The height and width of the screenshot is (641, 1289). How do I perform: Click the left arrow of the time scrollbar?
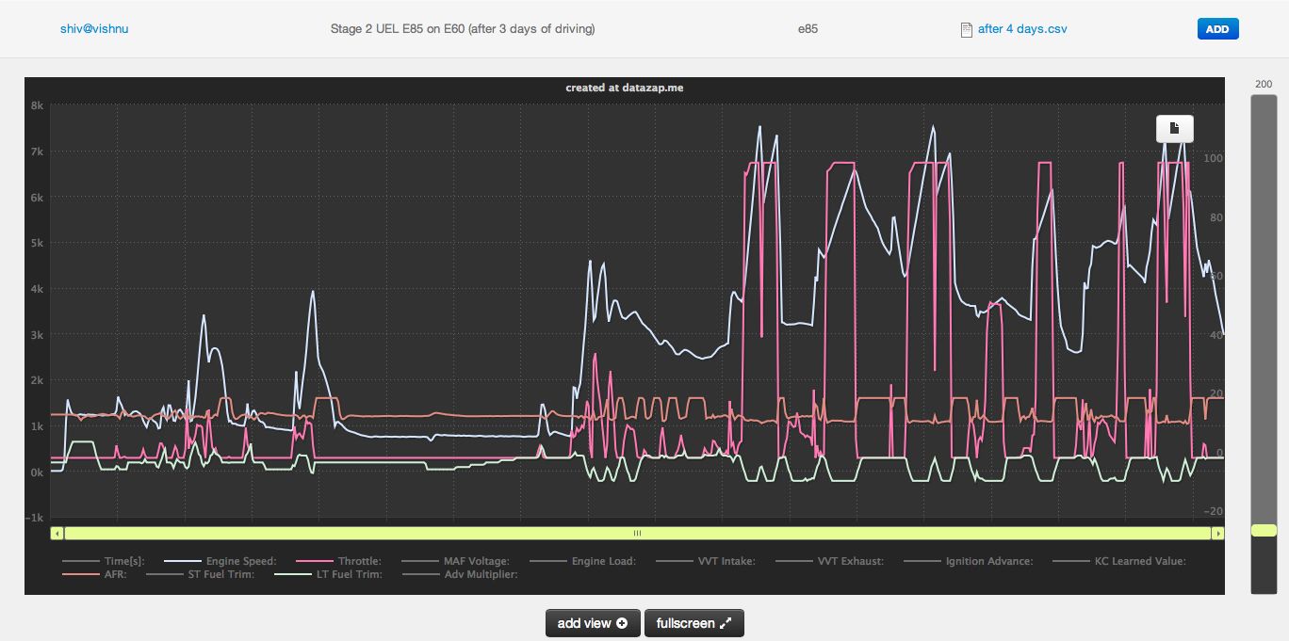[x=57, y=534]
